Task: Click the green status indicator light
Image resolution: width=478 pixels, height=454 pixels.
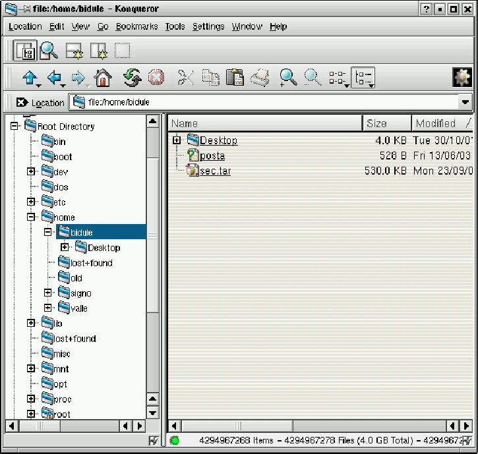Action: click(x=175, y=440)
